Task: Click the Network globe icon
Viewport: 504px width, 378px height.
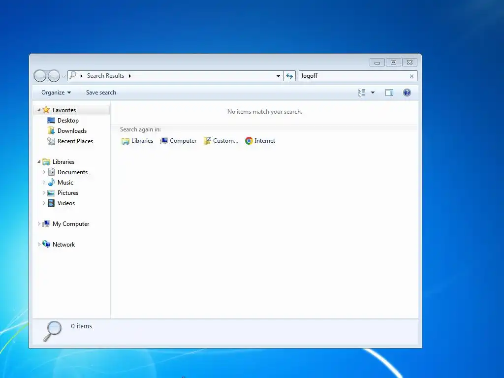Action: [x=46, y=244]
